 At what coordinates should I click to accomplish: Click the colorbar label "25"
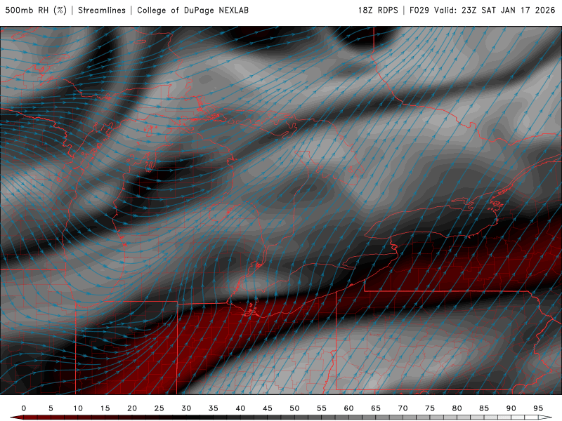pyautogui.click(x=159, y=408)
